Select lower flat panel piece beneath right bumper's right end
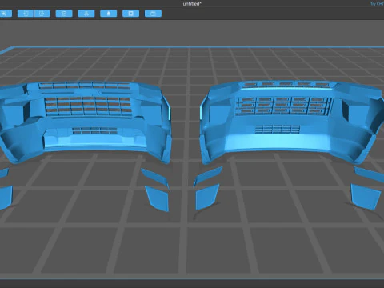 click(x=365, y=197)
